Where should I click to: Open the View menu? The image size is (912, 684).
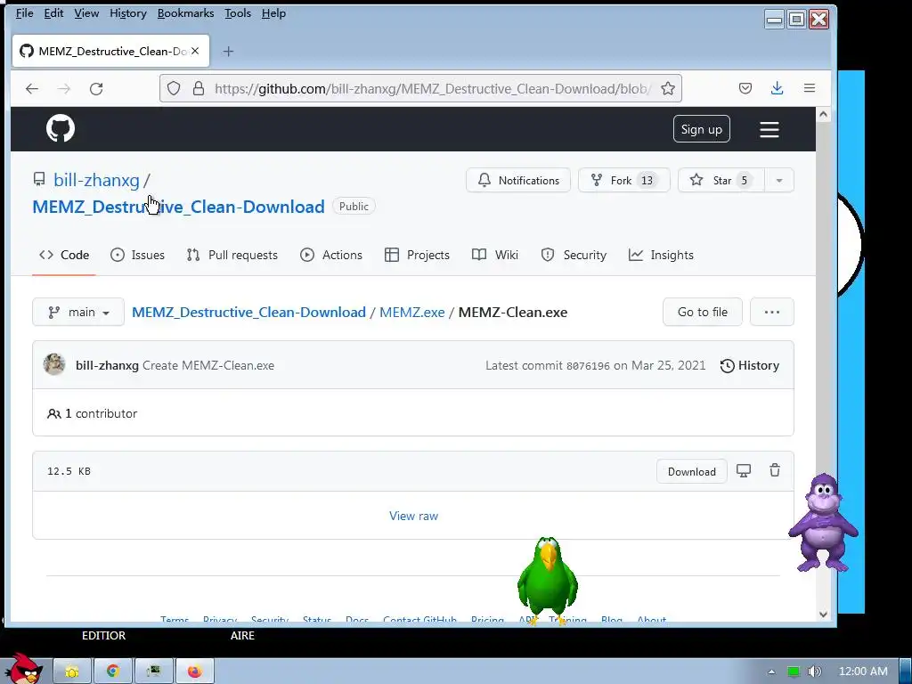(86, 13)
